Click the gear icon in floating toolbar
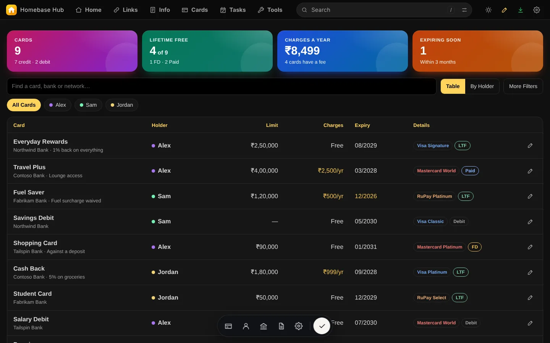The width and height of the screenshot is (550, 343). (x=299, y=326)
